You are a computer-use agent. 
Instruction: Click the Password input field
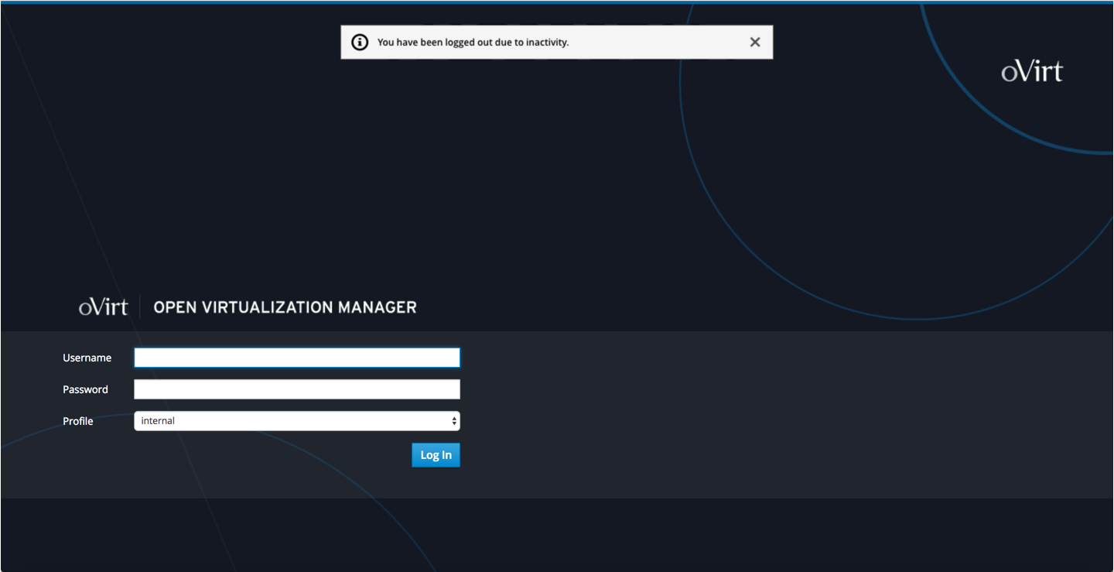[x=296, y=389]
